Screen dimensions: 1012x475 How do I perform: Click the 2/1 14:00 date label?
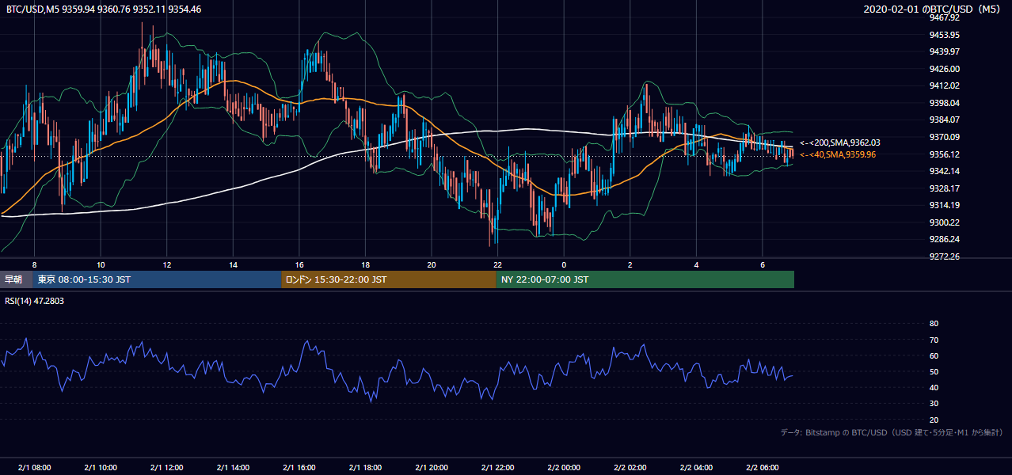point(233,467)
